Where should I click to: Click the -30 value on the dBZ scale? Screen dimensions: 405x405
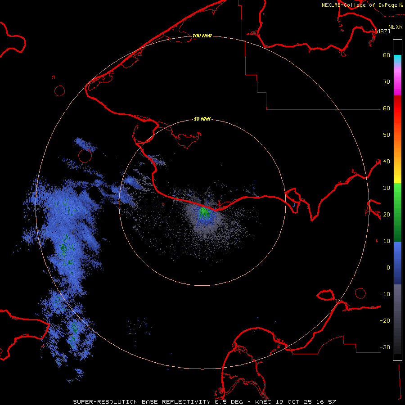point(385,347)
